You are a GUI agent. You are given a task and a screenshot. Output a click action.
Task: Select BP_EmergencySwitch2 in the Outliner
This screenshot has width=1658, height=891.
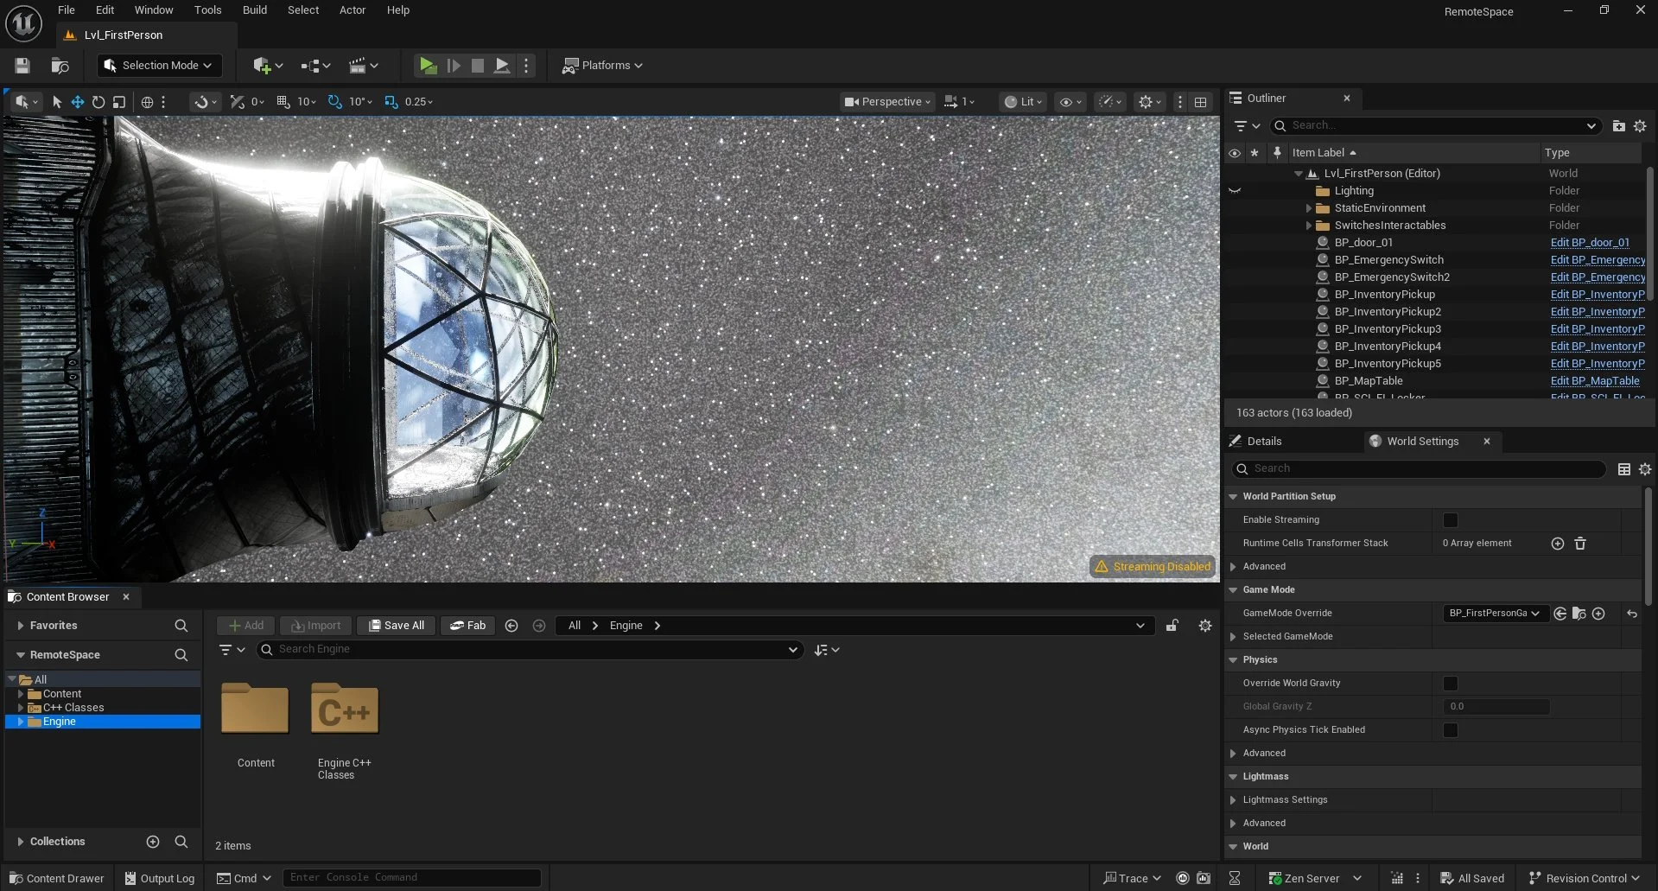tap(1392, 277)
